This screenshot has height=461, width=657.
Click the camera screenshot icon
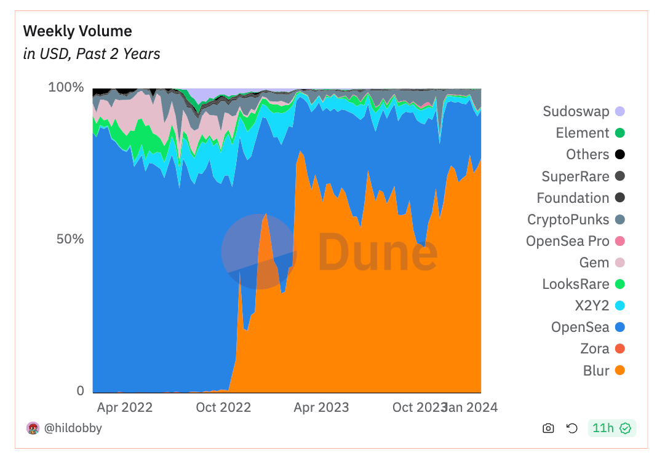(x=548, y=428)
